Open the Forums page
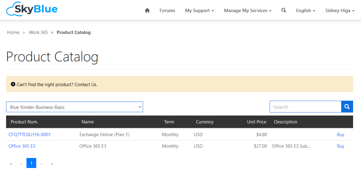The height and width of the screenshot is (188, 361). (167, 11)
